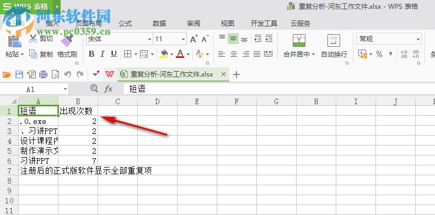
Task: Apply percent style format
Action: (379, 54)
